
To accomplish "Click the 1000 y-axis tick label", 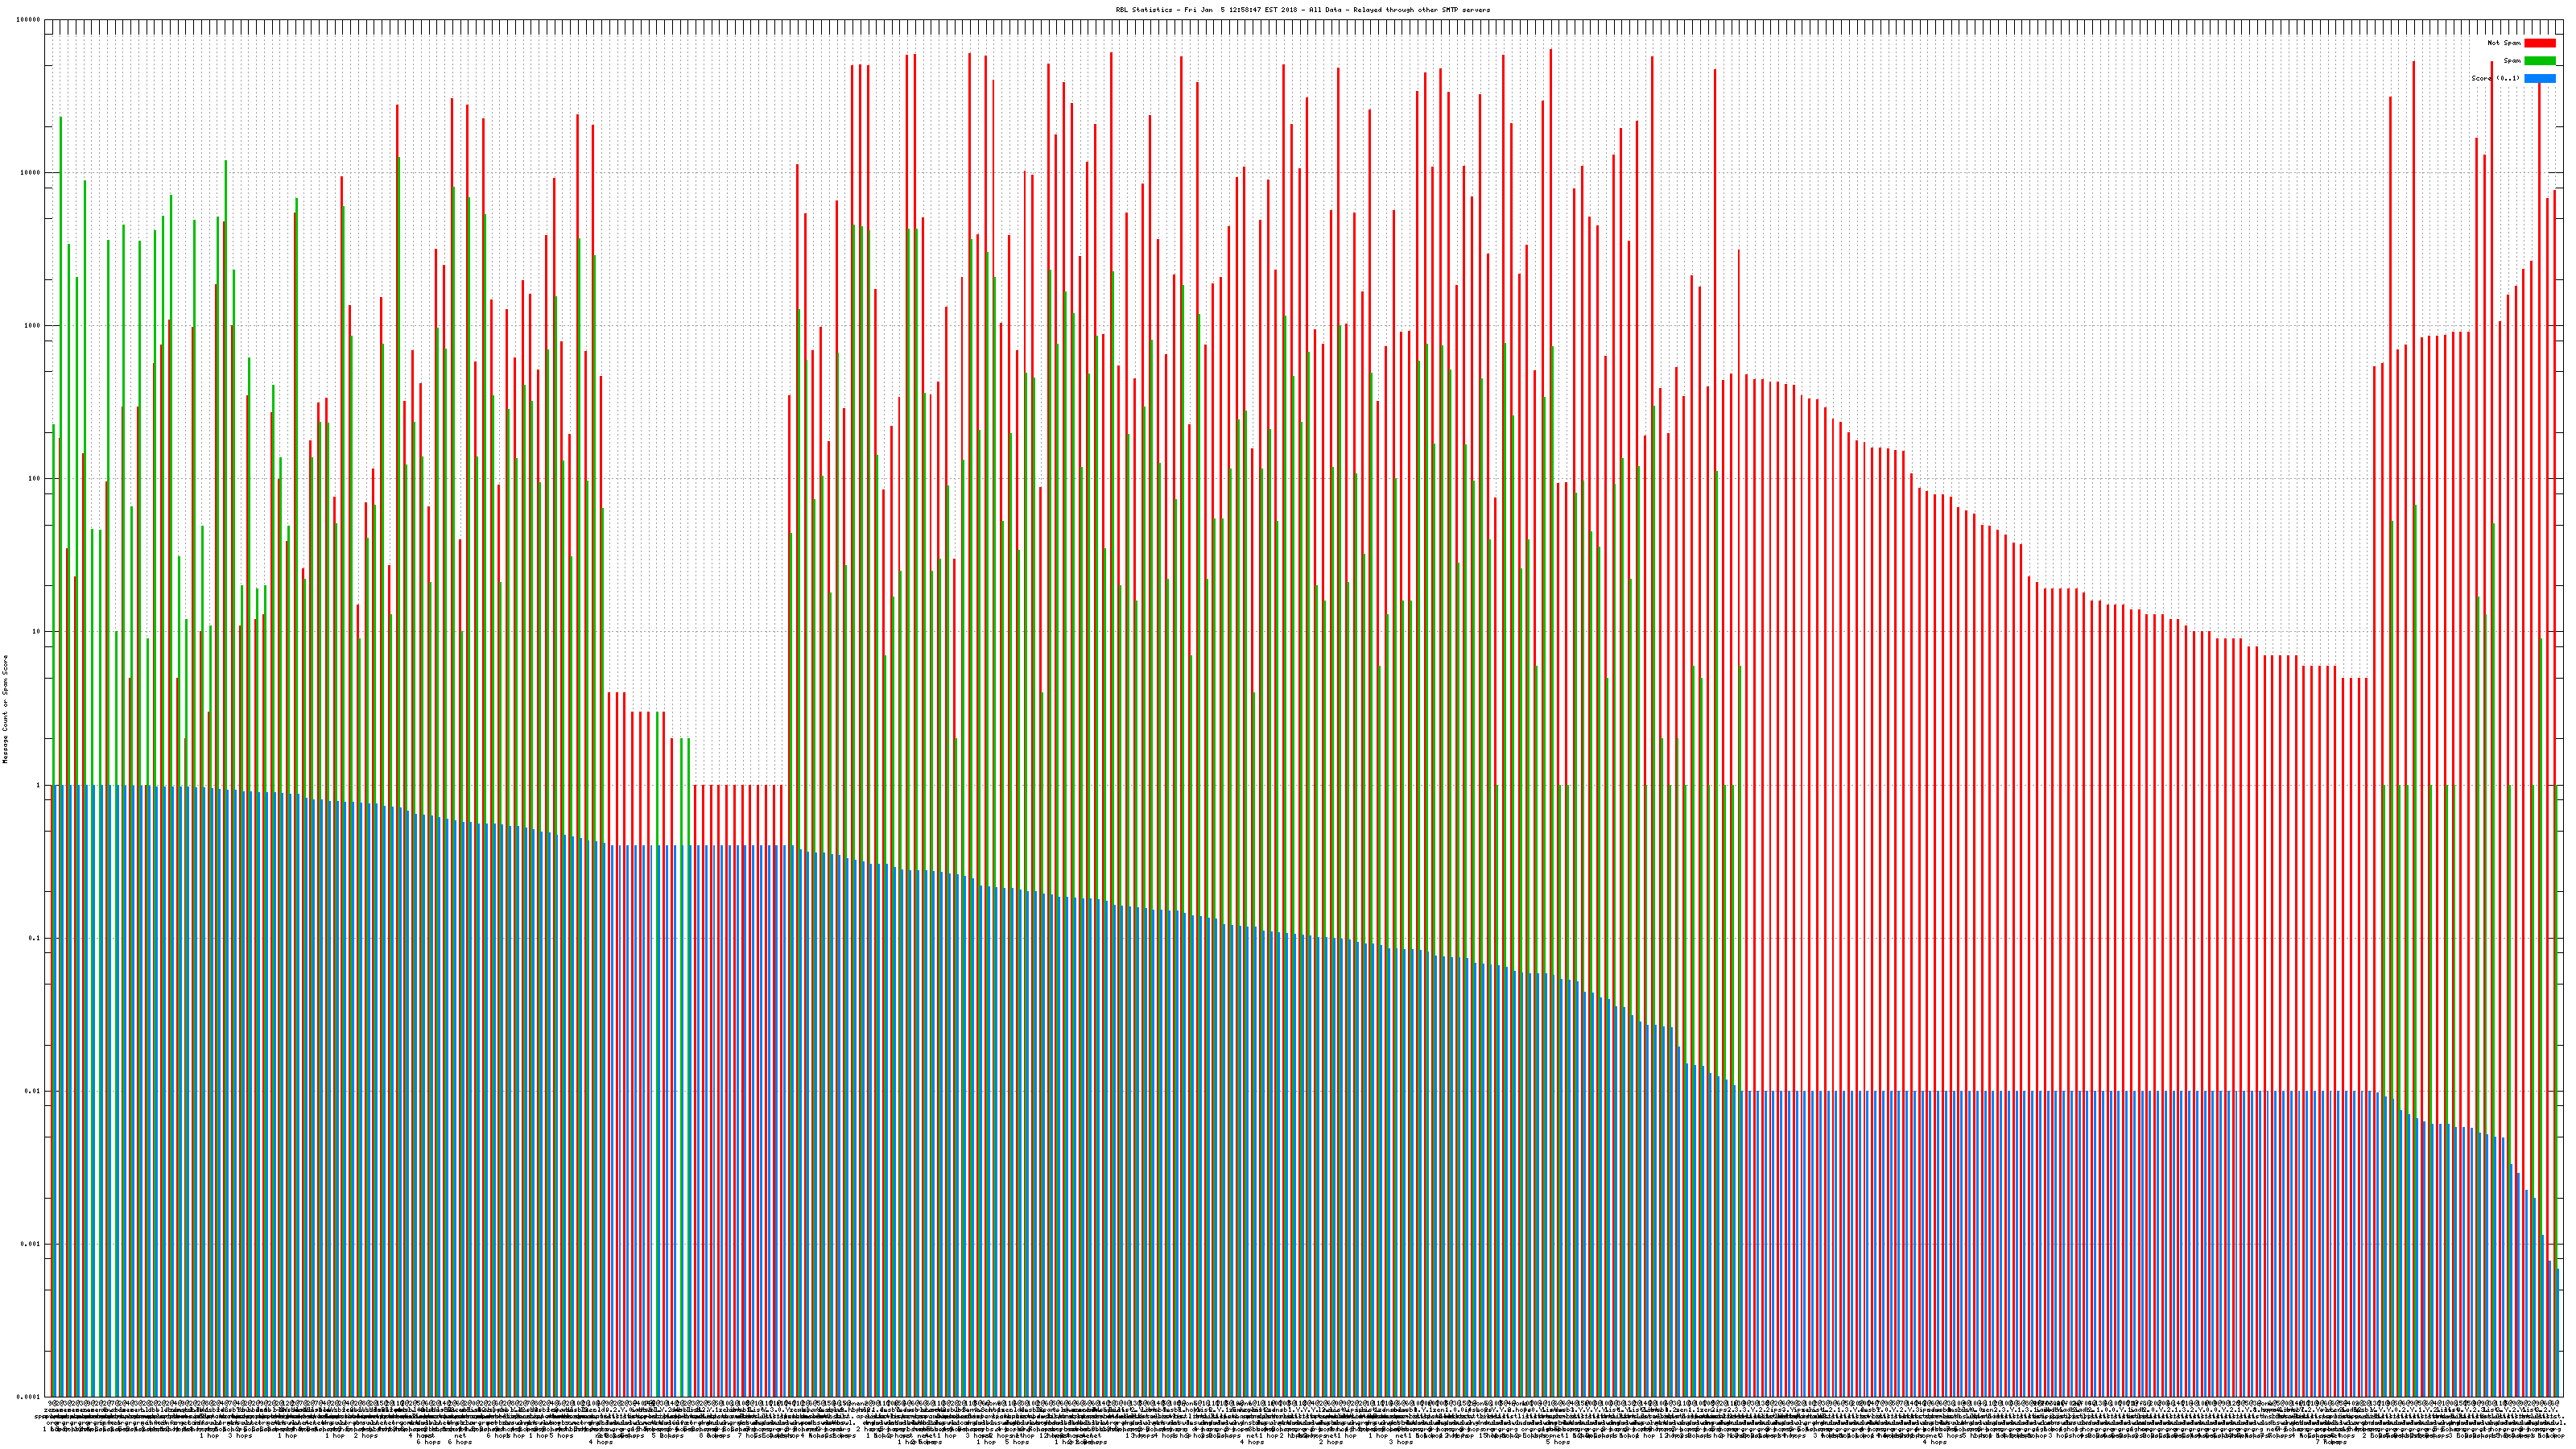I will pyautogui.click(x=33, y=326).
